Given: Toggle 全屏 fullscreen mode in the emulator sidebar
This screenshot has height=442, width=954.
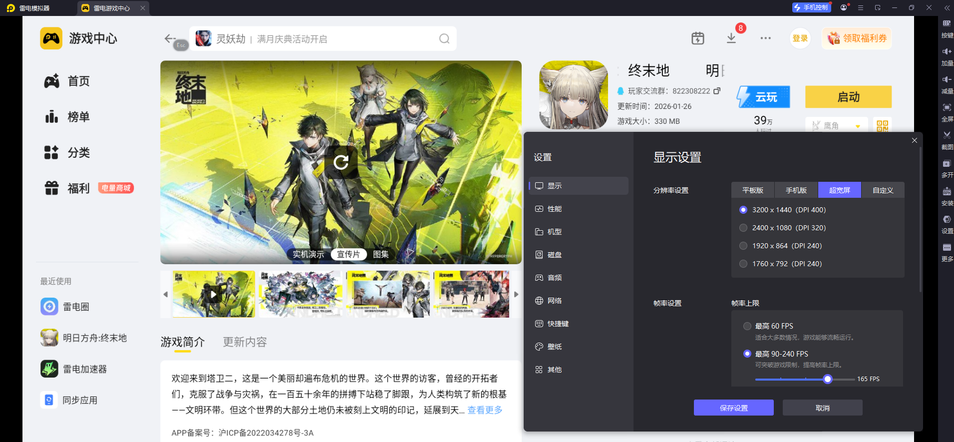Looking at the screenshot, I should tap(947, 112).
